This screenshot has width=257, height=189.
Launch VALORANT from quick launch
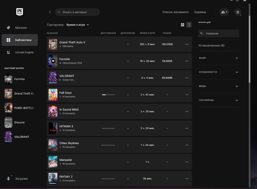(x=20, y=137)
